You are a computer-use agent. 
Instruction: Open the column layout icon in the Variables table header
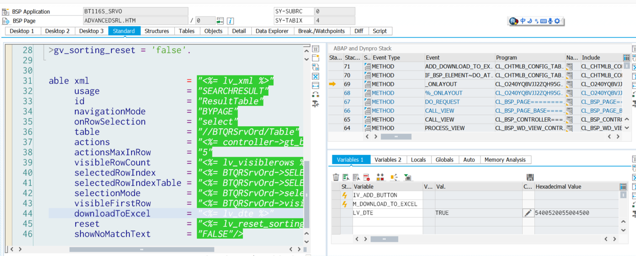tap(623, 187)
